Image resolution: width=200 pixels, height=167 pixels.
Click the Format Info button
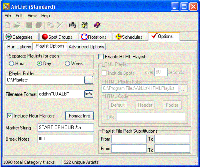pos(79,116)
